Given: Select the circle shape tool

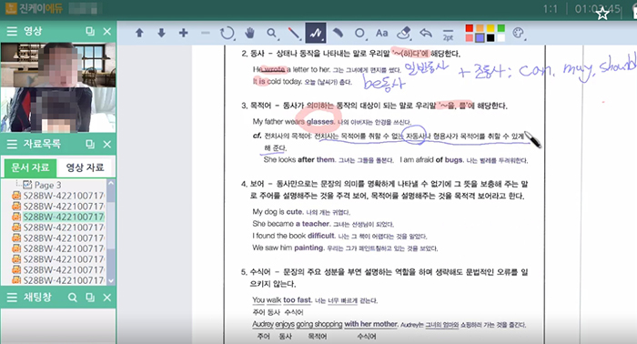Looking at the screenshot, I should click(359, 34).
